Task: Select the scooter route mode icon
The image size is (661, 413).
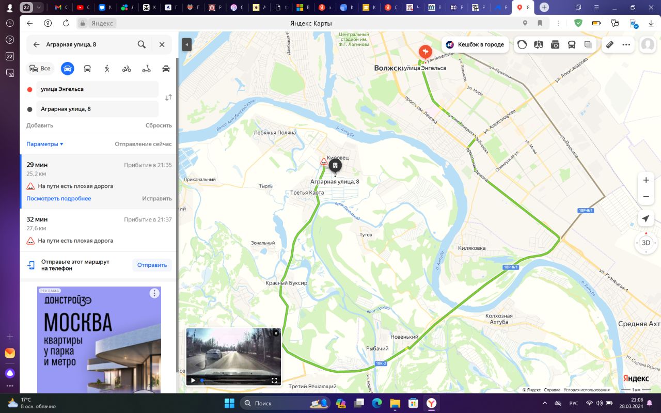Action: [146, 68]
